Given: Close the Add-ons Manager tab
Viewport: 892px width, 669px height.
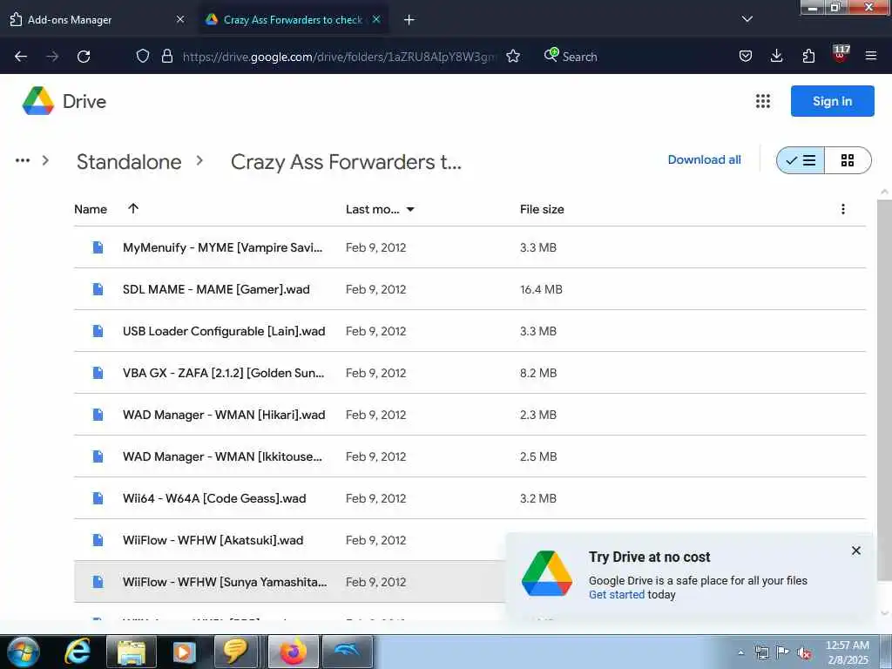Looking at the screenshot, I should point(180,19).
